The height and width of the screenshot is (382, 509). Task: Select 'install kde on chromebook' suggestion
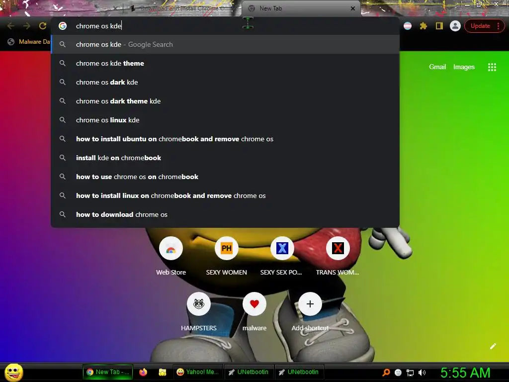(x=225, y=158)
